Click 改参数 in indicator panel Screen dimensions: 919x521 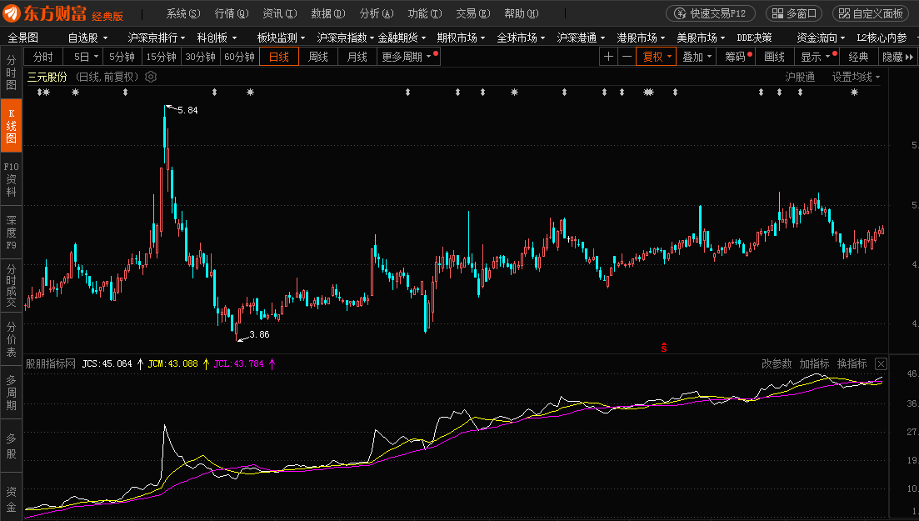point(777,363)
